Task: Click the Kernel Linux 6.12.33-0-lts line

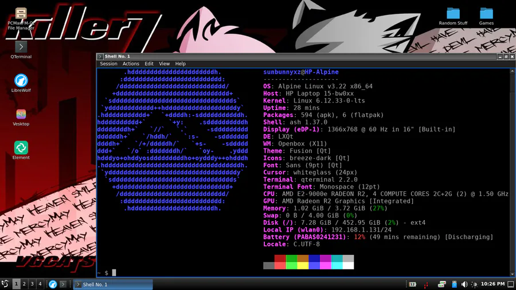Action: (314, 101)
